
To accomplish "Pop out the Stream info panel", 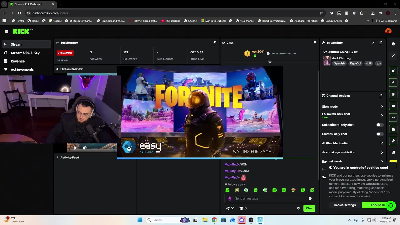I will [x=381, y=43].
